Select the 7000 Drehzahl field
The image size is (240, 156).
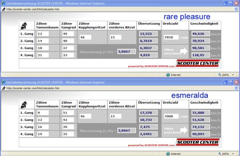point(171,116)
